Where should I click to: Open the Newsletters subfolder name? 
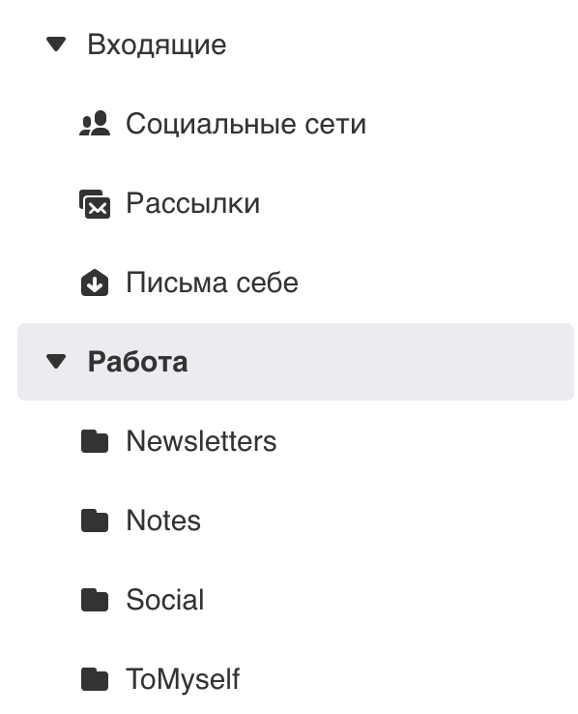pos(201,441)
